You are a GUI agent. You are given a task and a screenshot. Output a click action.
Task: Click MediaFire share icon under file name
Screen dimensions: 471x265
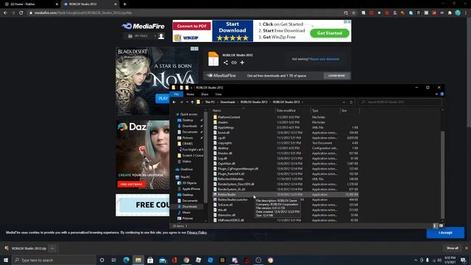tap(226, 63)
